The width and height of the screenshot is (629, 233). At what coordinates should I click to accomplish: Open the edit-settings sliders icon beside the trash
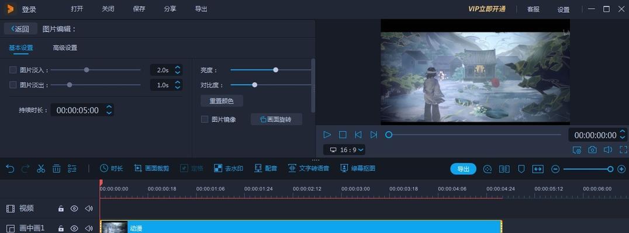pyautogui.click(x=72, y=169)
